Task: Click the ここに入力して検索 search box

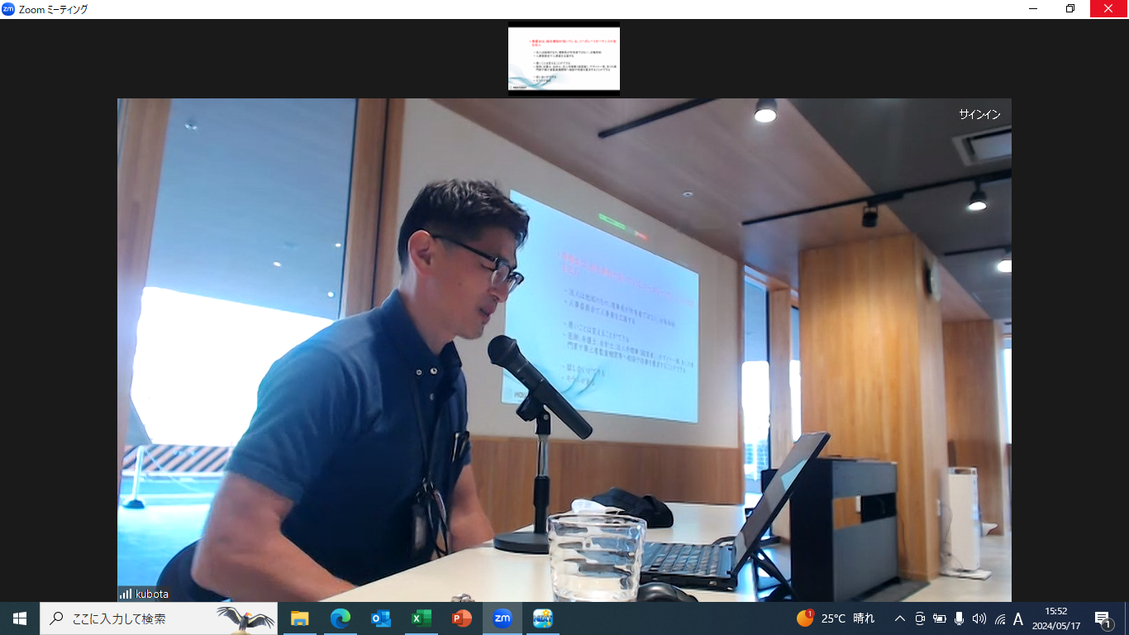Action: [132, 618]
